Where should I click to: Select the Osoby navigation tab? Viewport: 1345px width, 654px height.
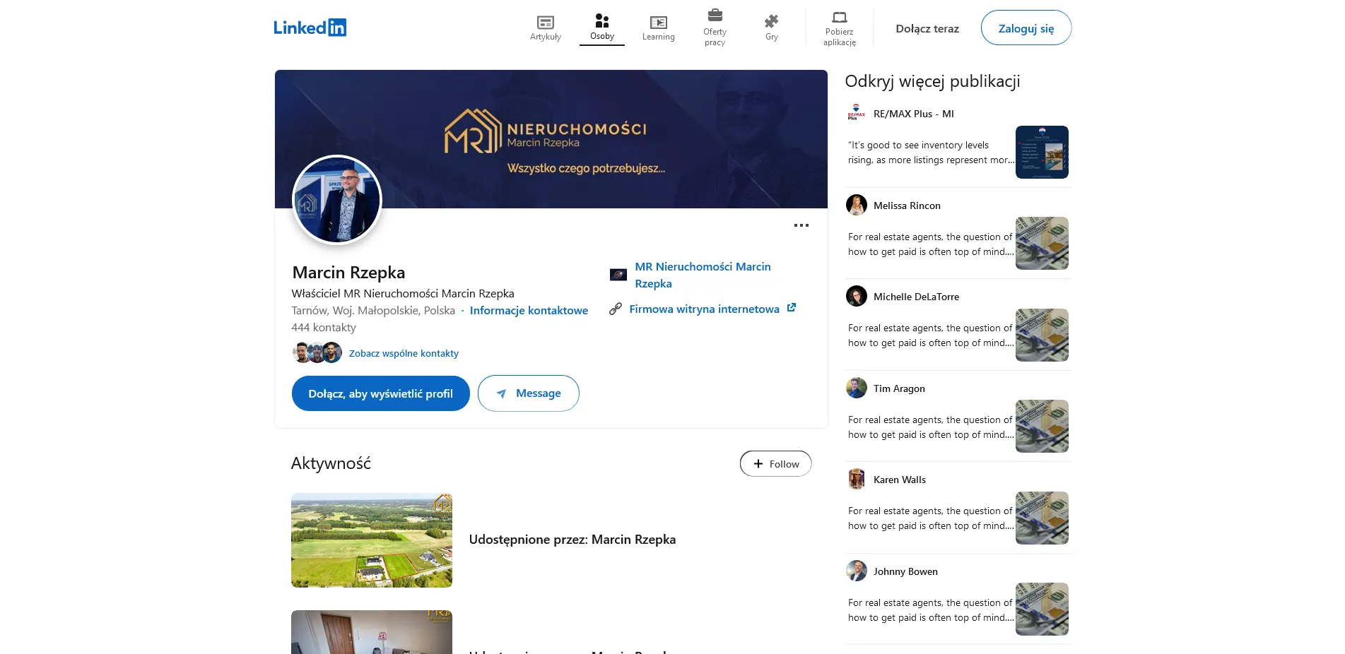(x=602, y=28)
